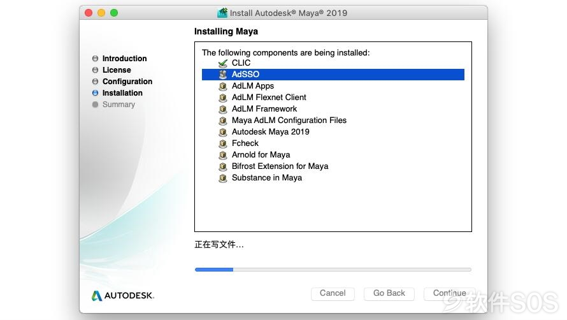
Task: Click the package icon next to Fcheck
Action: 223,143
